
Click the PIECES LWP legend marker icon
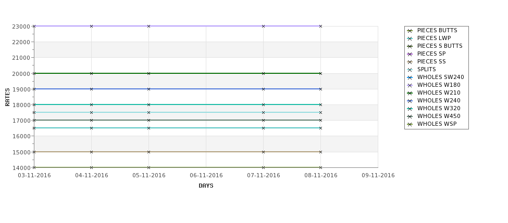(410, 38)
